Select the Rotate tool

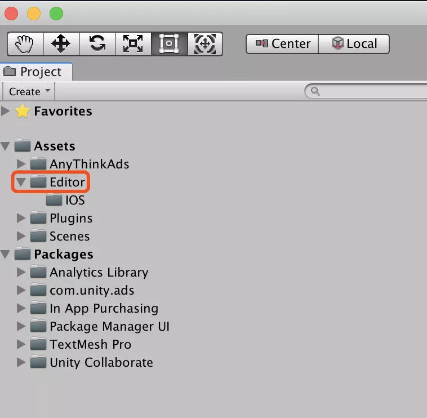(97, 44)
